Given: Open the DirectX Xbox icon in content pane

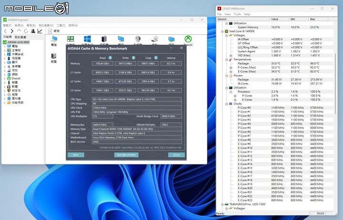Looking at the screenshot, I should 188,39.
